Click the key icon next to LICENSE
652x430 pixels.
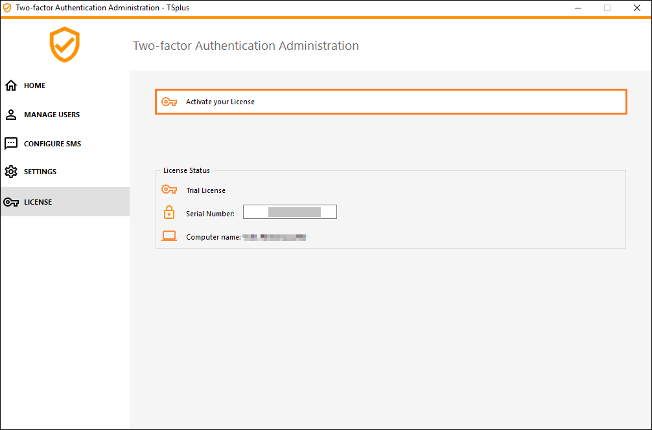click(10, 201)
